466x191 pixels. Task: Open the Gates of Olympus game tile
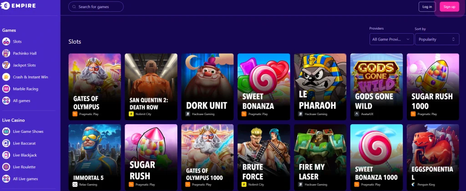95,87
